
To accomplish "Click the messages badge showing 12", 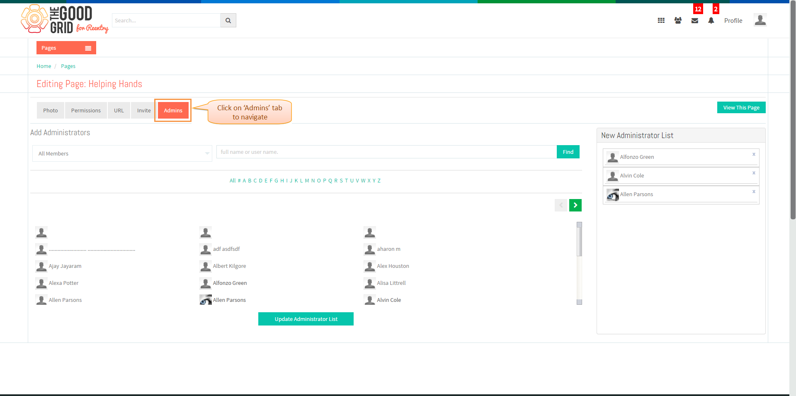I will click(x=698, y=9).
